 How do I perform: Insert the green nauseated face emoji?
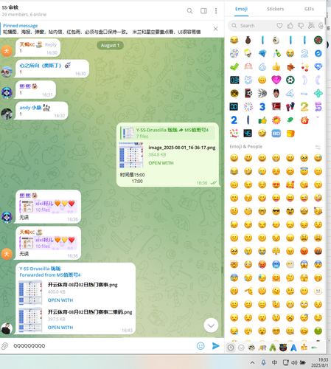coord(318,331)
